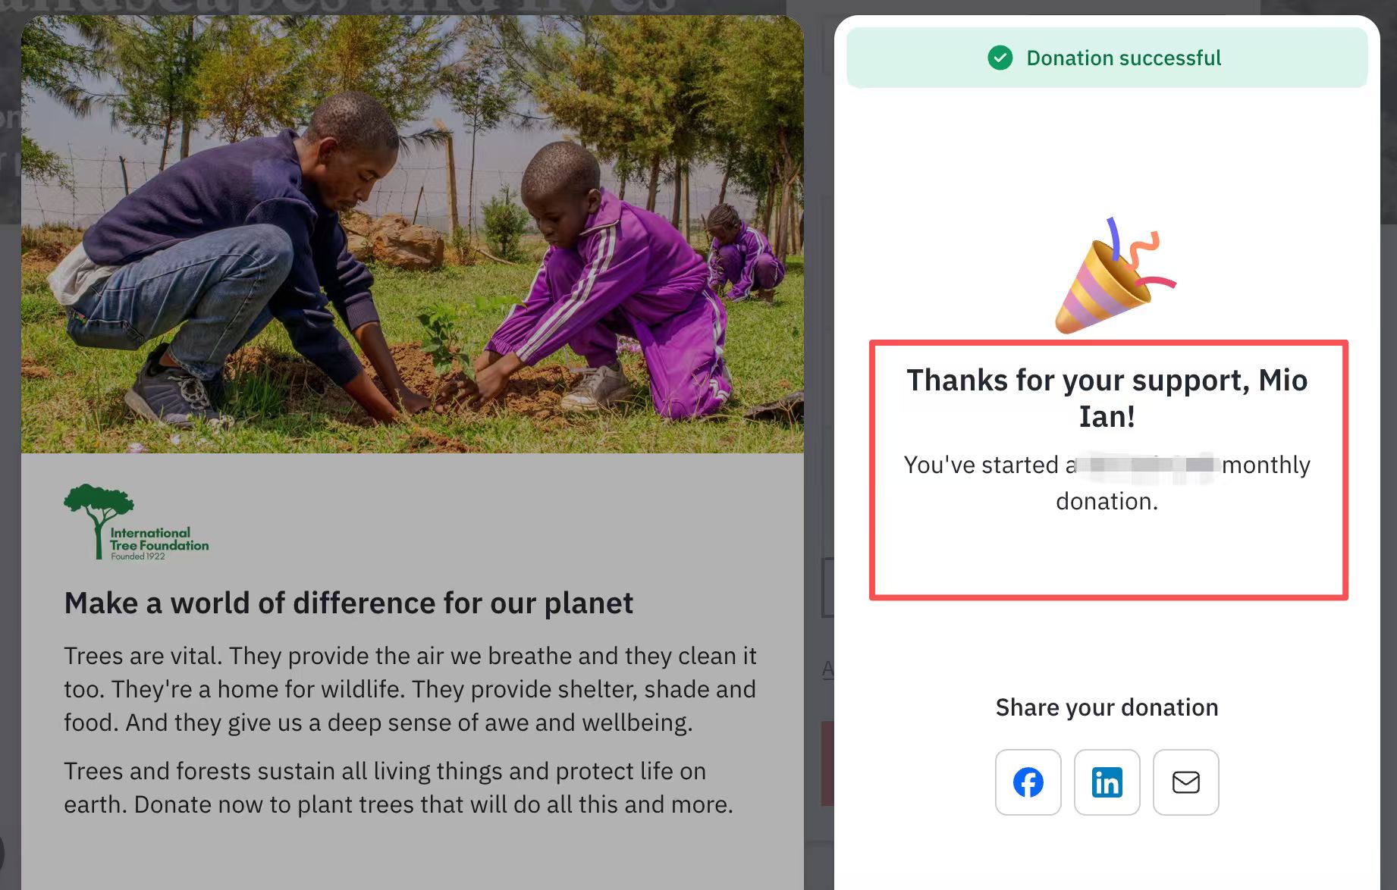Click the "Donation successful" banner text
This screenshot has width=1397, height=890.
[x=1123, y=58]
